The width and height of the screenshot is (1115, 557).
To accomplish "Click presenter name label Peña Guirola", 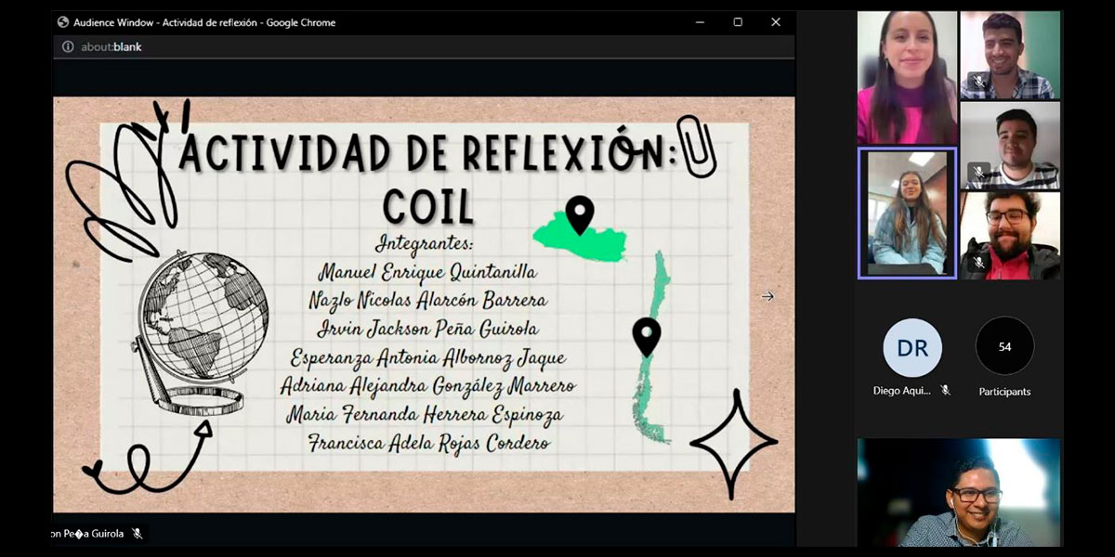I will click(86, 534).
